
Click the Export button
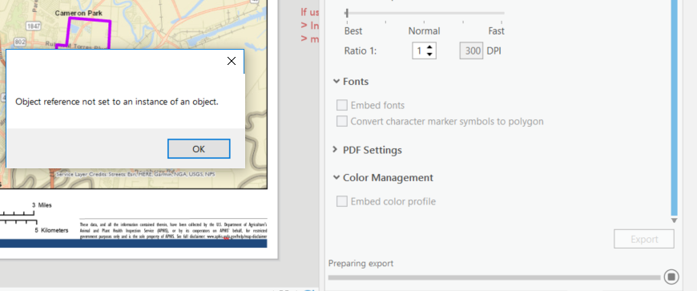pos(643,240)
